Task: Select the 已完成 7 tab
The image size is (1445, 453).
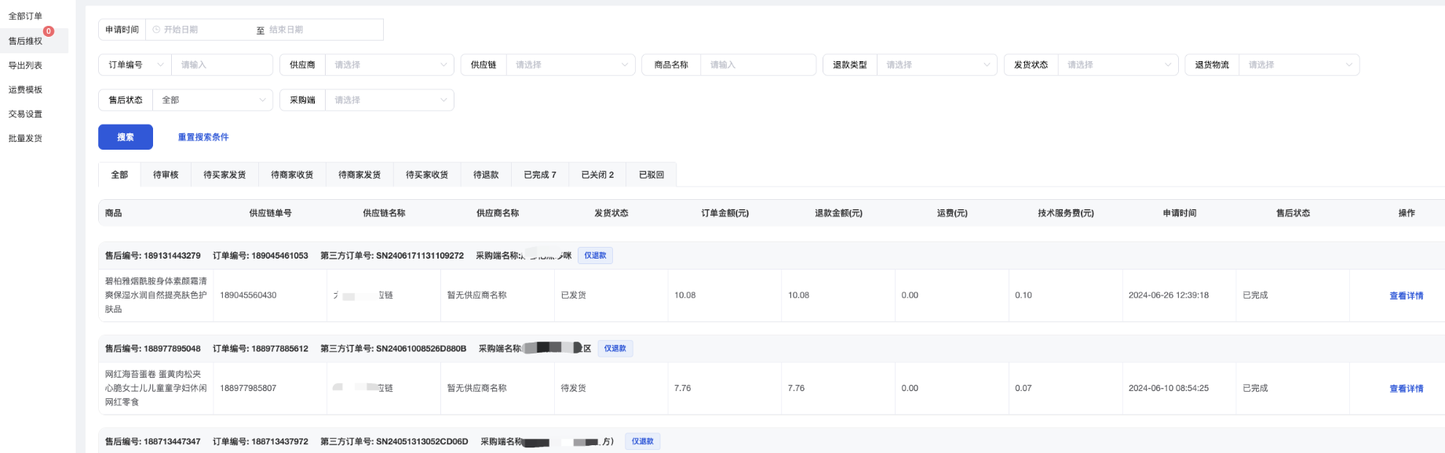Action: pos(539,175)
